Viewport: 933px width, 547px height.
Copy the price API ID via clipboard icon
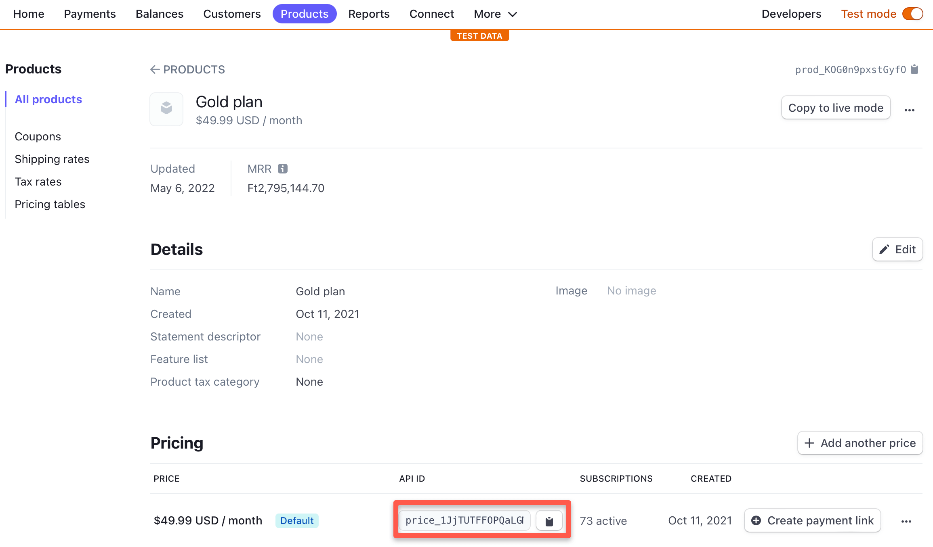pos(549,520)
